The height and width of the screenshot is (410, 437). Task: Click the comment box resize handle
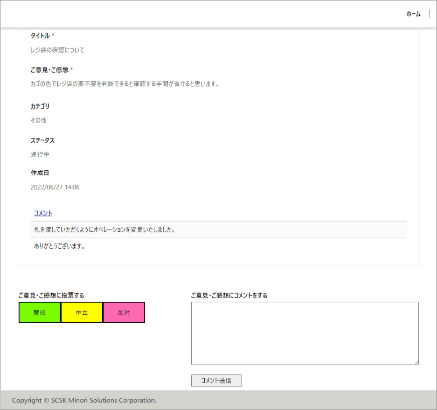[x=416, y=362]
